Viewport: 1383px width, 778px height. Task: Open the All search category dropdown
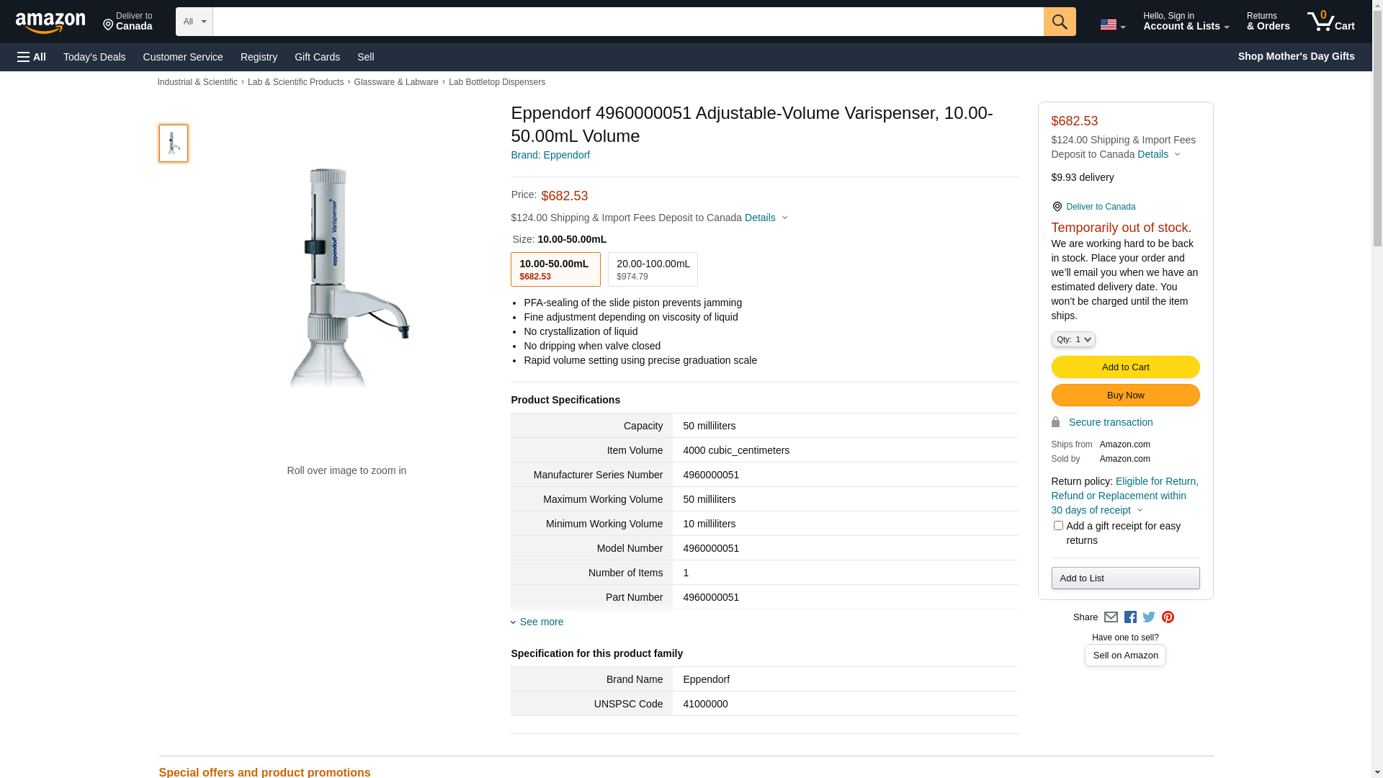[194, 22]
